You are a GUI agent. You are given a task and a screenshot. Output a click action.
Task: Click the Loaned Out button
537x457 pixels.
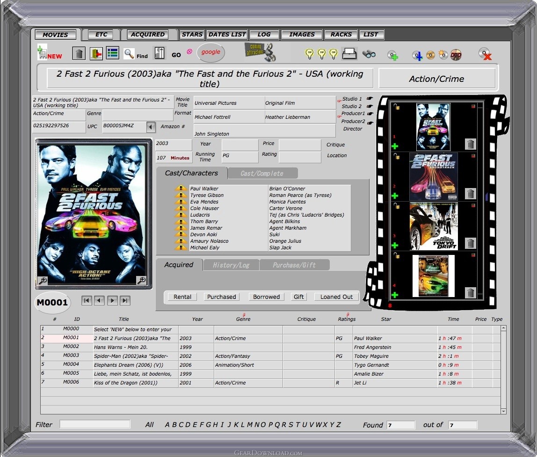click(x=336, y=297)
